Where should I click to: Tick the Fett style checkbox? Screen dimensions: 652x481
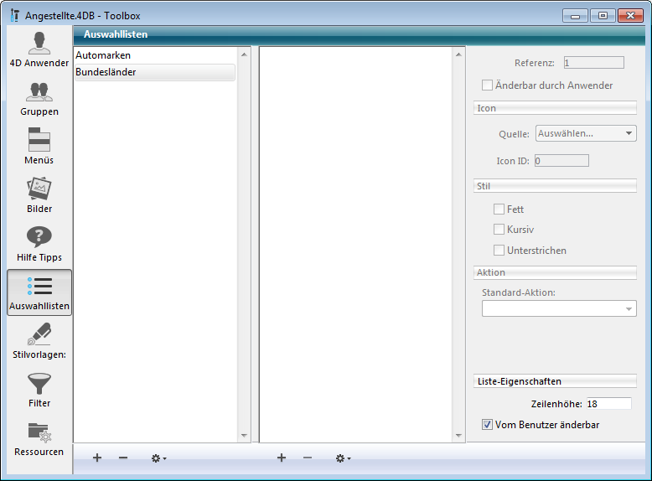pos(499,209)
